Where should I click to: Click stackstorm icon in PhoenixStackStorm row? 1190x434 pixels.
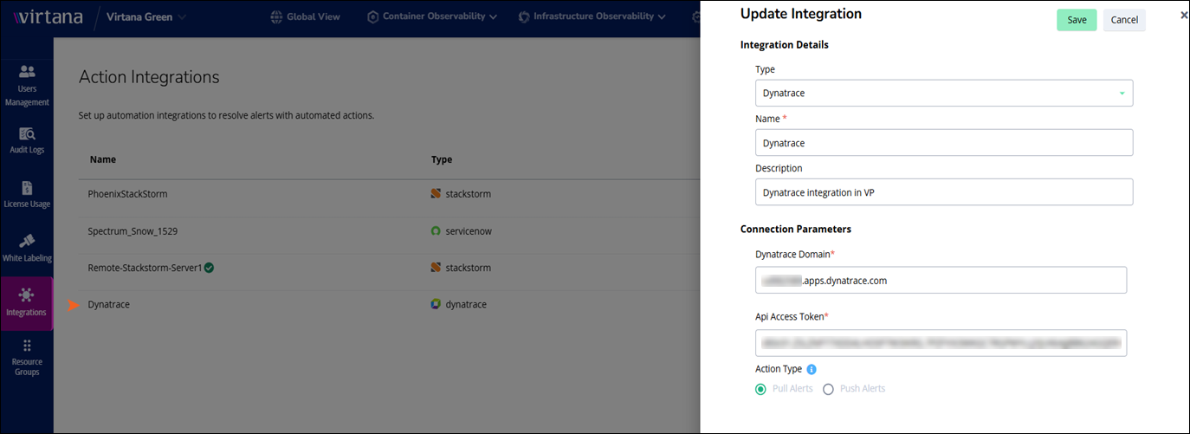click(436, 194)
